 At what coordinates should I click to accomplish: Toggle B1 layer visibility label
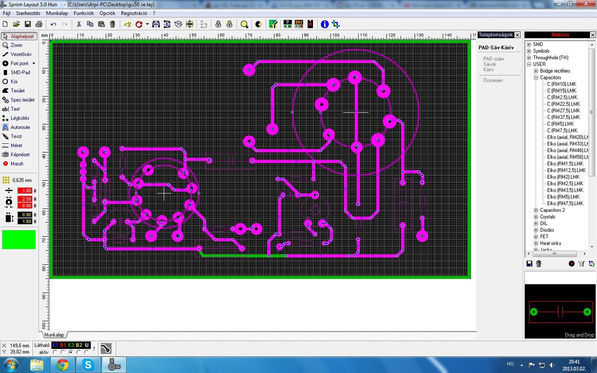click(63, 345)
